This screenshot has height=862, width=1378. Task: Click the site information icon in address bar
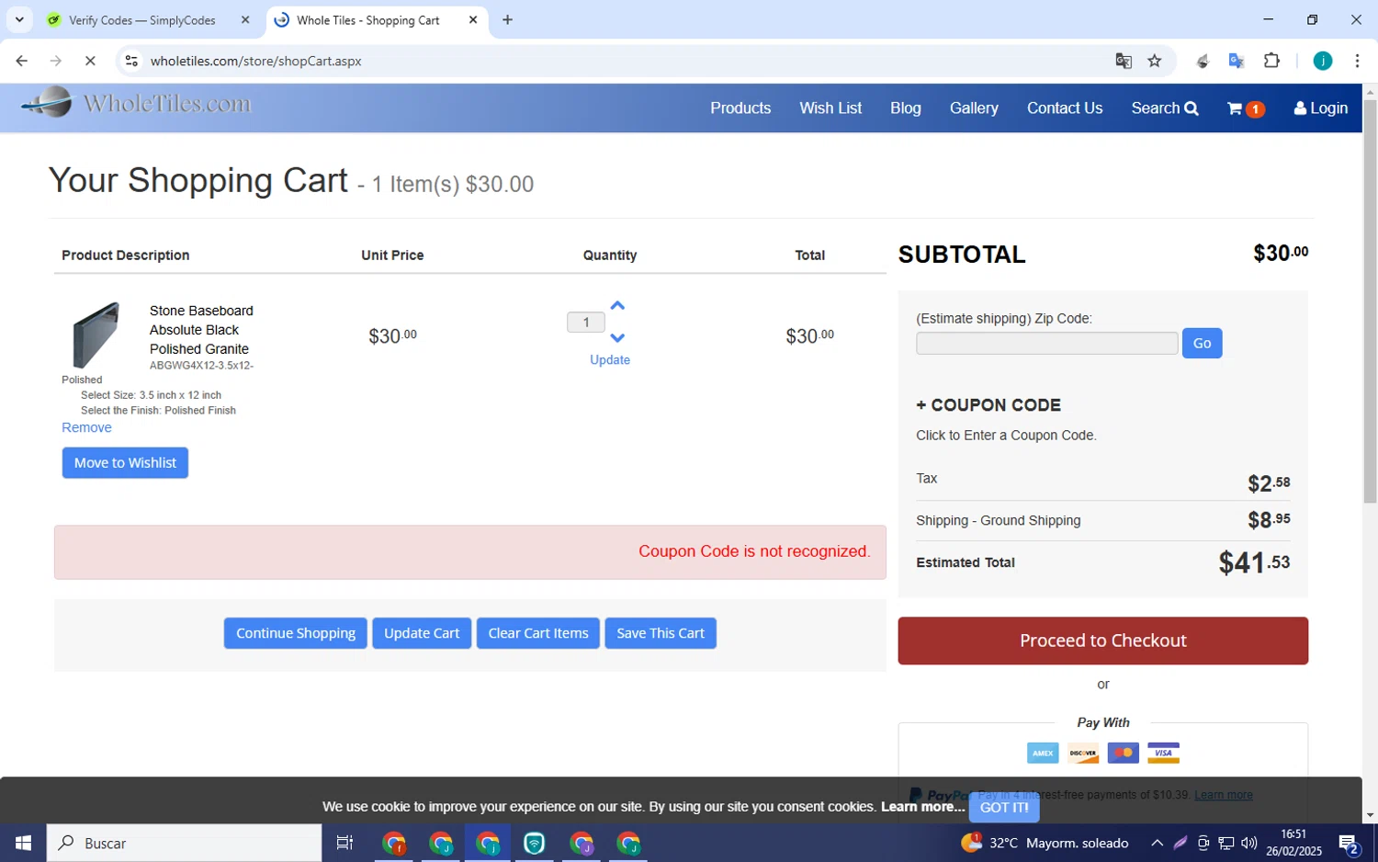click(x=131, y=61)
